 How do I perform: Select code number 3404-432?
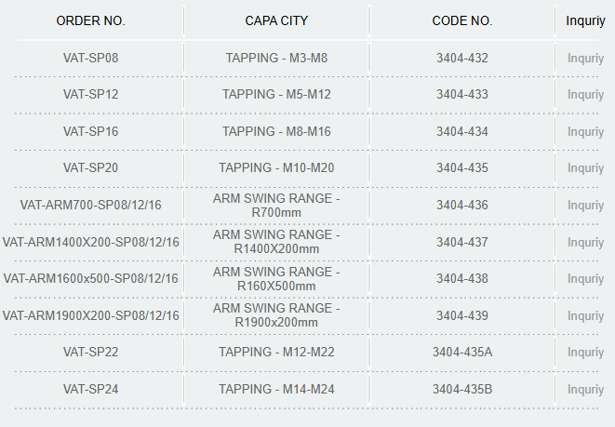tap(462, 58)
